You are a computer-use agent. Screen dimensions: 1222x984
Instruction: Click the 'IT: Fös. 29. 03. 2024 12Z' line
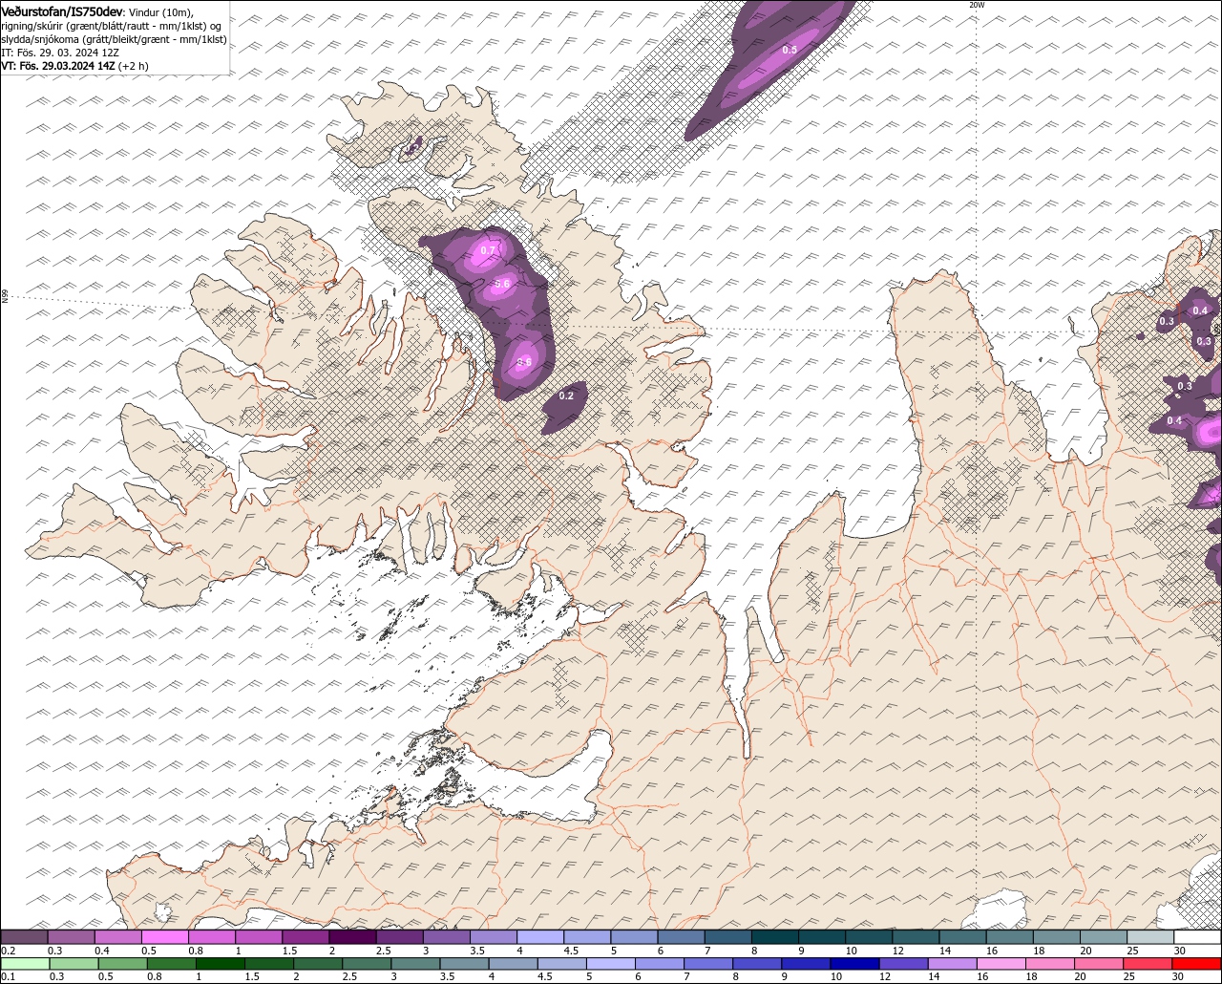point(60,53)
